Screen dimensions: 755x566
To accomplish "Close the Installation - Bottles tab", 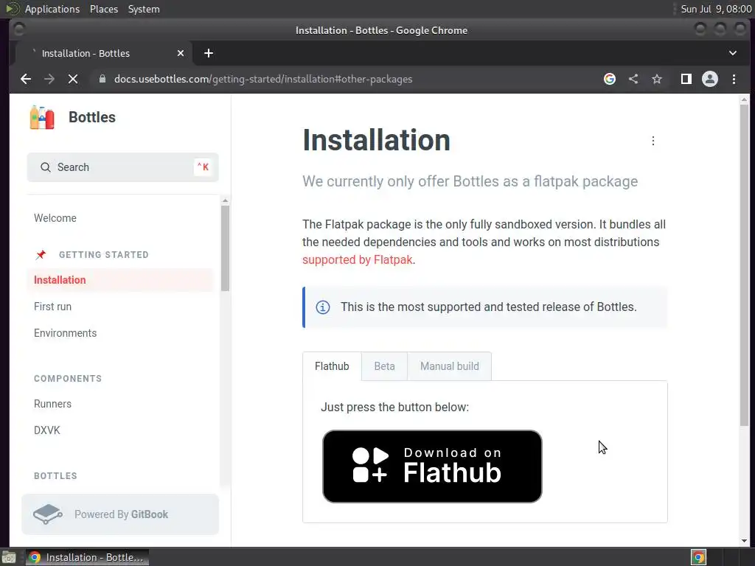I will point(181,53).
